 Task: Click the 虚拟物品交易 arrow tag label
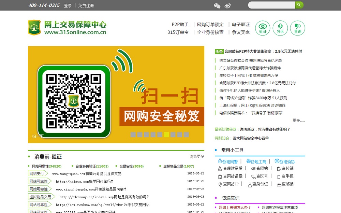pos(41,197)
